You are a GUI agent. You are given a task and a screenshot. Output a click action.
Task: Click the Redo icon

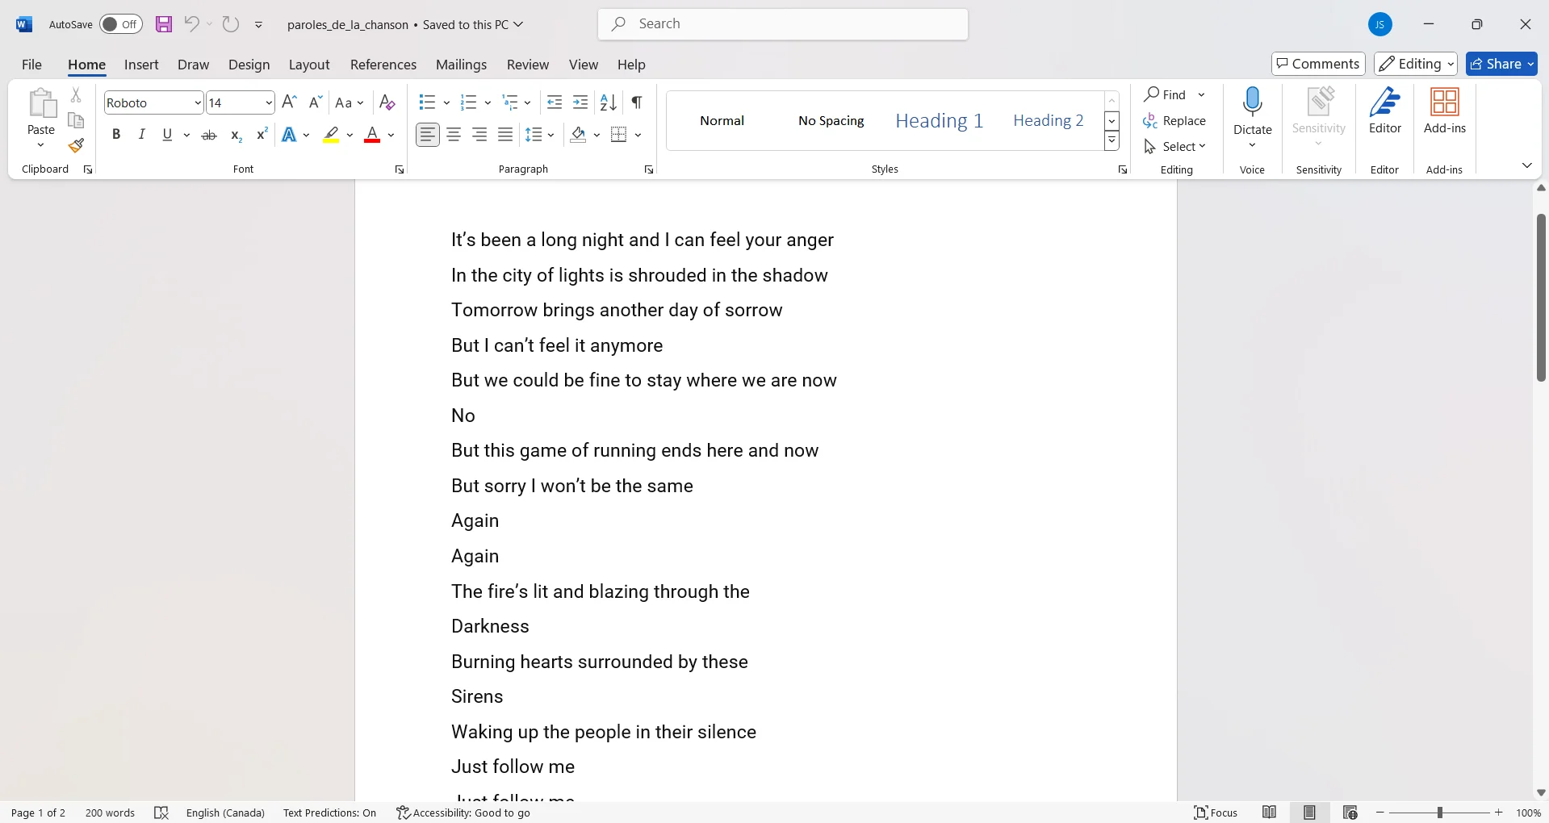(x=231, y=24)
